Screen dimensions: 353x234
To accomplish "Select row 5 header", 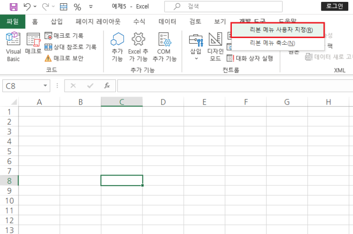I will coord(9,151).
